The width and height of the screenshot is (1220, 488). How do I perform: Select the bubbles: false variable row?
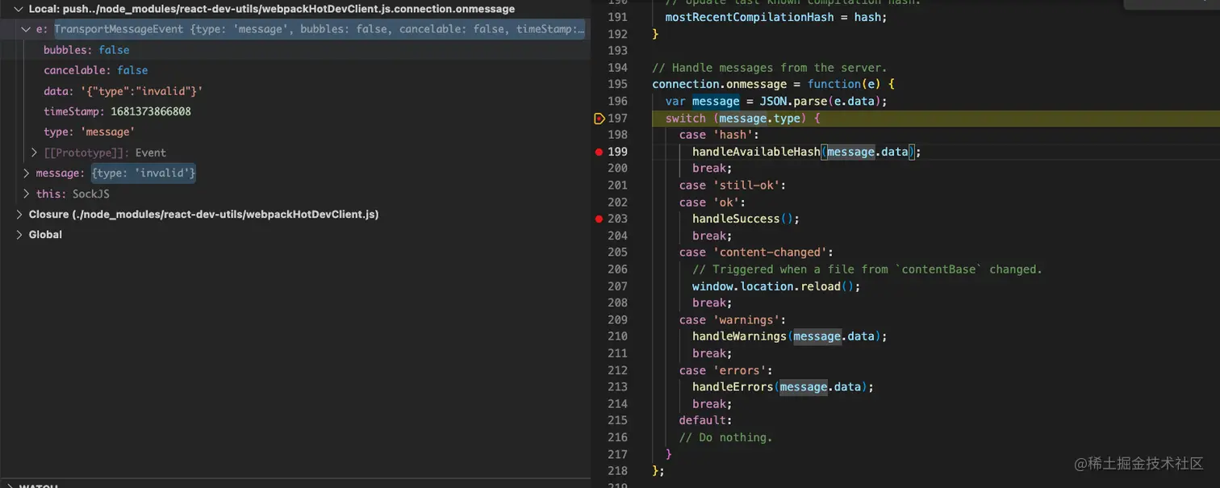[x=294, y=50]
